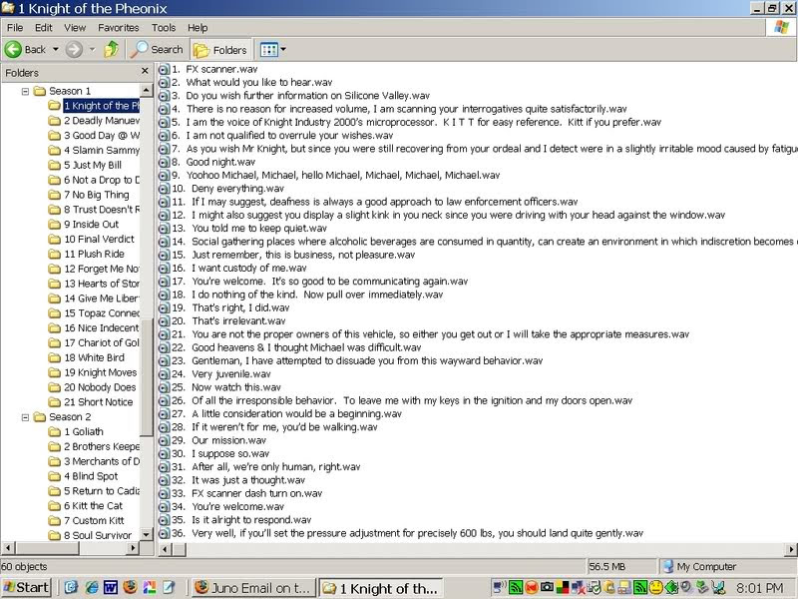Select the 19 Knight Moves folder
The image size is (798, 599).
coord(101,372)
